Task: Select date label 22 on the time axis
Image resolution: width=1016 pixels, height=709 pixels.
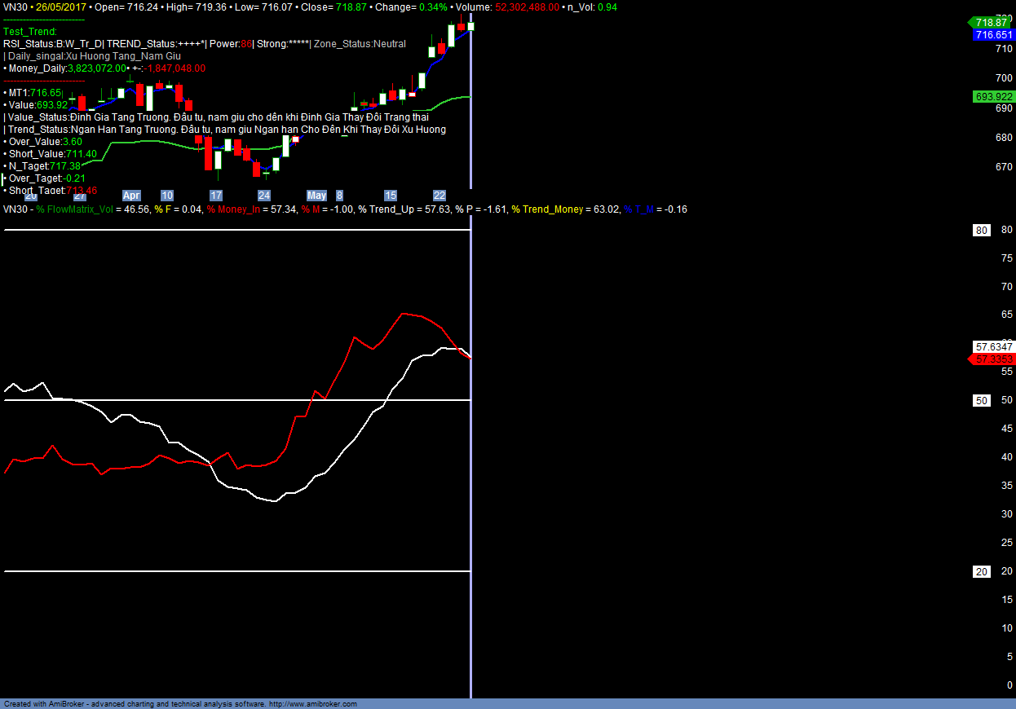Action: coord(440,196)
